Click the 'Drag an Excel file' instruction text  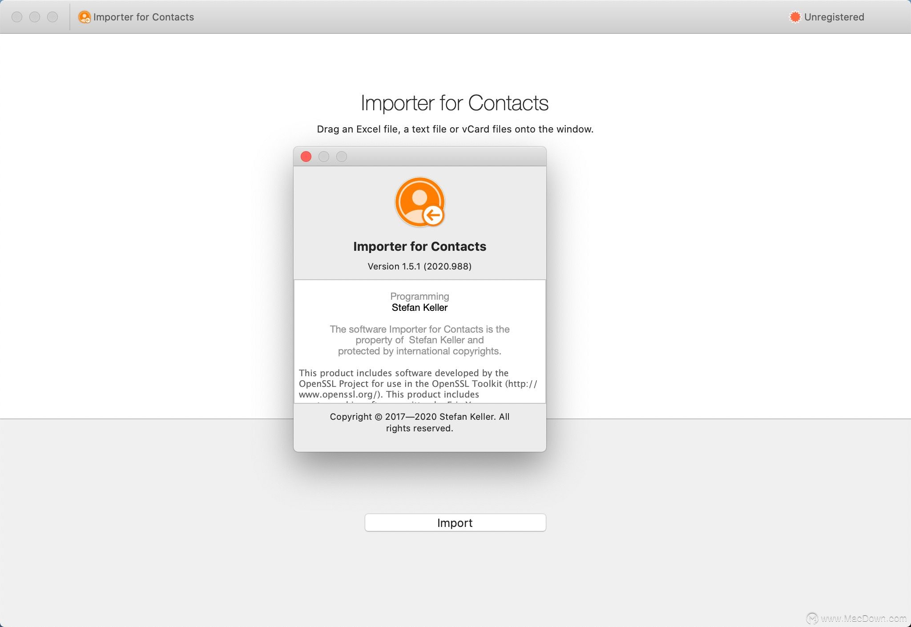point(455,129)
